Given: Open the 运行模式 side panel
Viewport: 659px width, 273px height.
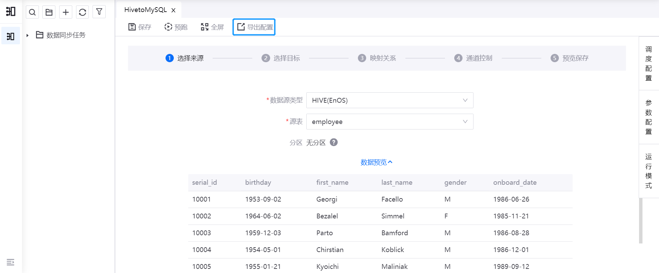Looking at the screenshot, I should pos(649,171).
